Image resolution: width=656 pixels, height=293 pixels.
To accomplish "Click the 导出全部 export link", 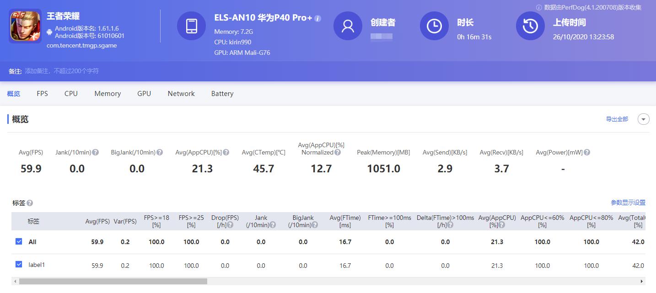I will click(x=617, y=119).
